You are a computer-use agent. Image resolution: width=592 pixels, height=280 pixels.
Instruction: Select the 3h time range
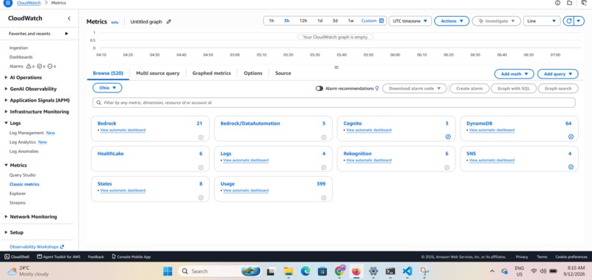[x=286, y=21]
